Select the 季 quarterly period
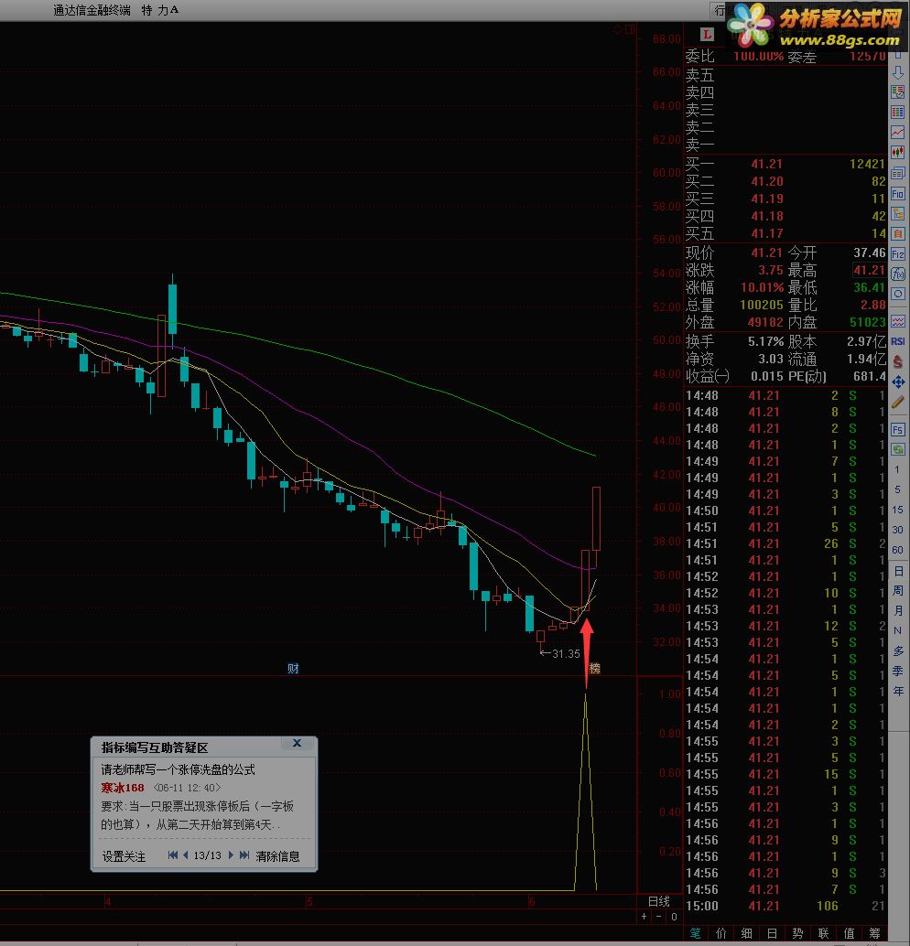The image size is (910, 946). pyautogui.click(x=898, y=671)
